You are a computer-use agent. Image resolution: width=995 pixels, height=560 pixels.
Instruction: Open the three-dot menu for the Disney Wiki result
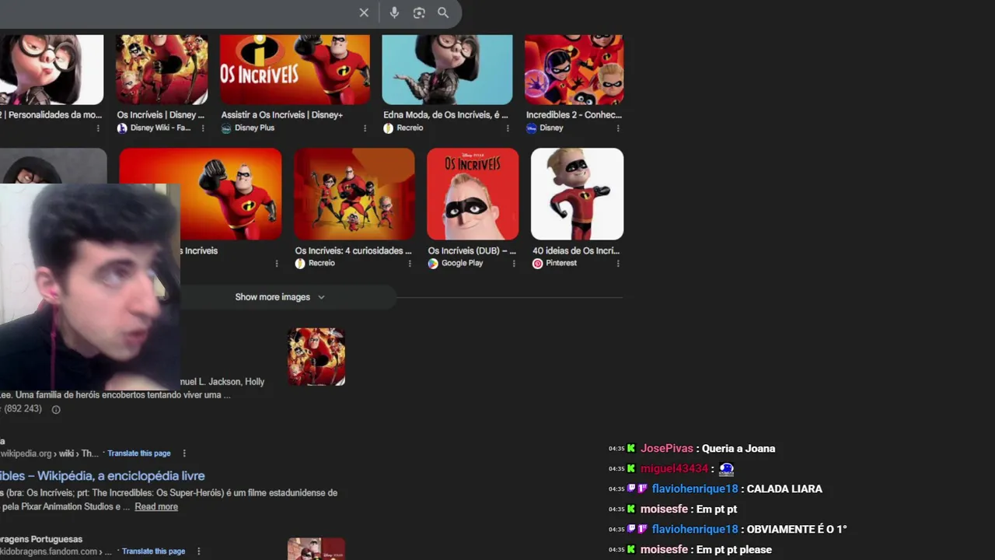pyautogui.click(x=203, y=128)
